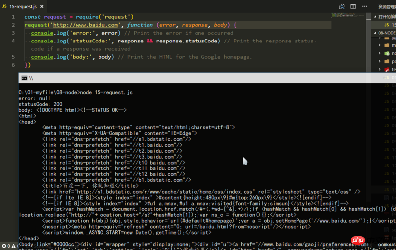Click the comment 'Print the error if one occurred'
396x250 pixels.
(x=183, y=33)
